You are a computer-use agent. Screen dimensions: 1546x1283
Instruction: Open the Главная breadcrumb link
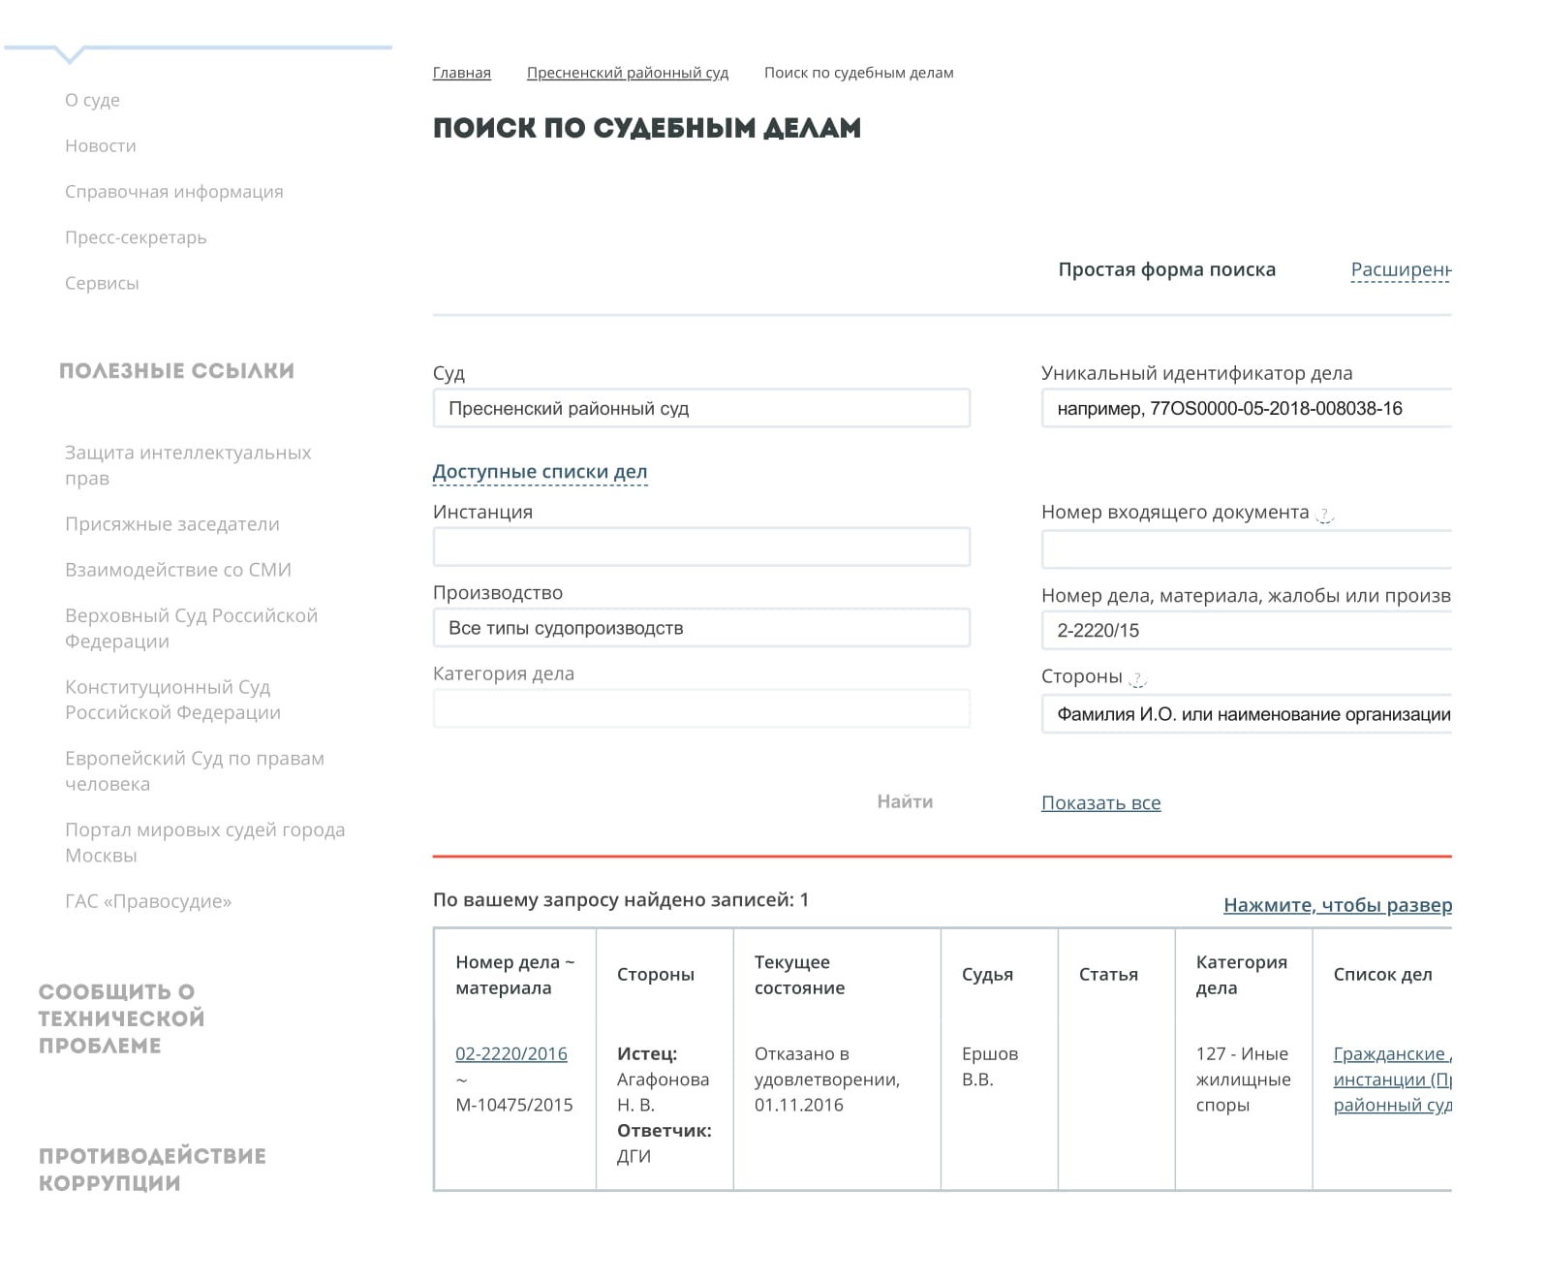click(461, 73)
